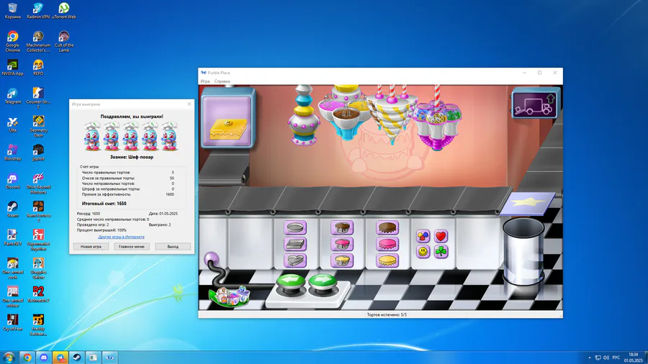Click the Звание: Шеф-повар text
This screenshot has width=648, height=364.
pos(132,157)
